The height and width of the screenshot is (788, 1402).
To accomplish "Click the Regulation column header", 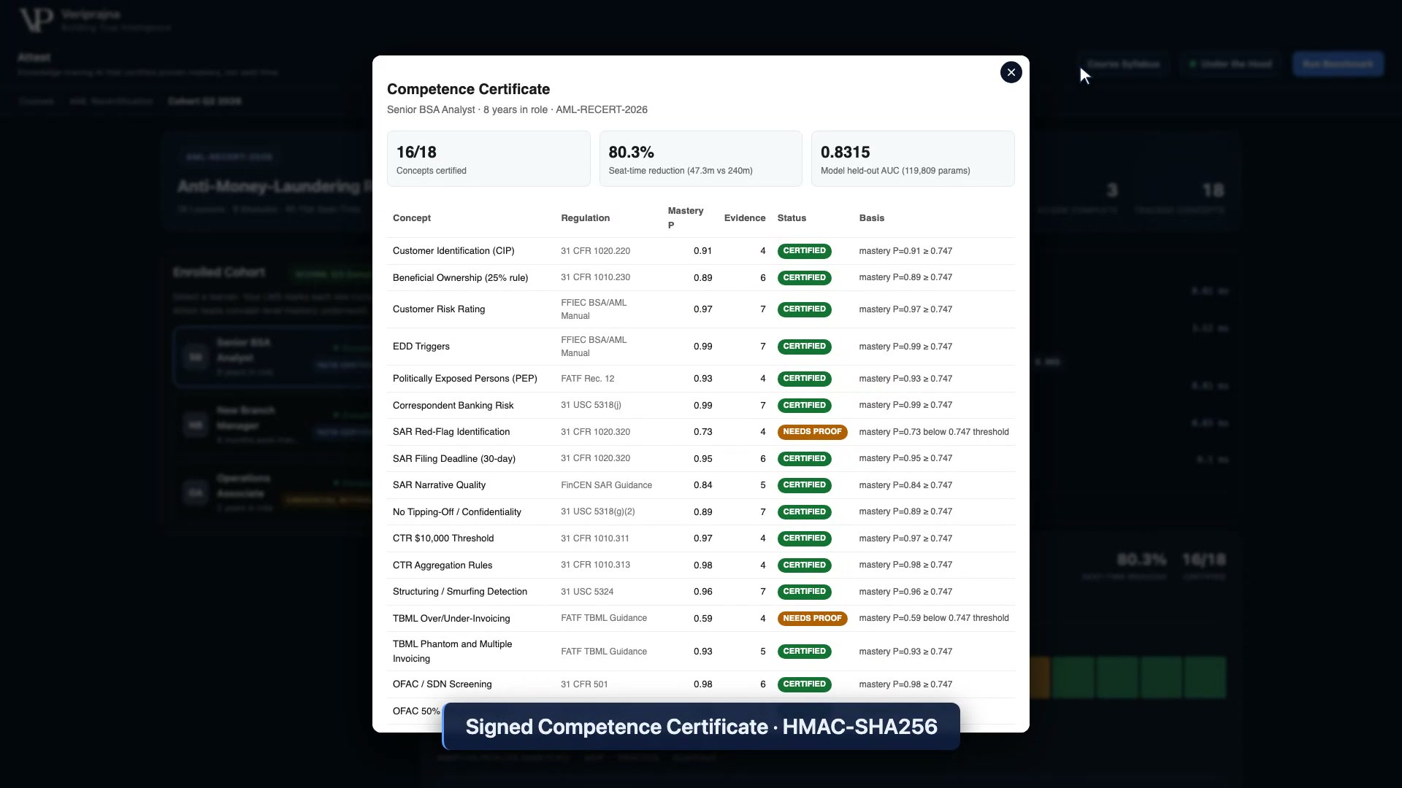I will 585,218.
